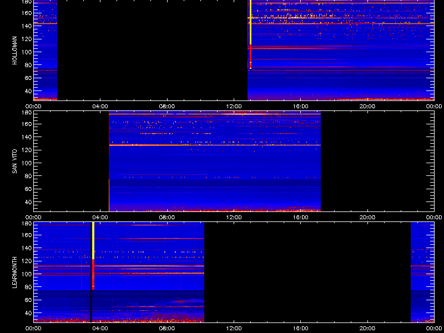This screenshot has height=333, width=444.
Task: Click the HOLLOMAN station label
Action: [x=15, y=51]
